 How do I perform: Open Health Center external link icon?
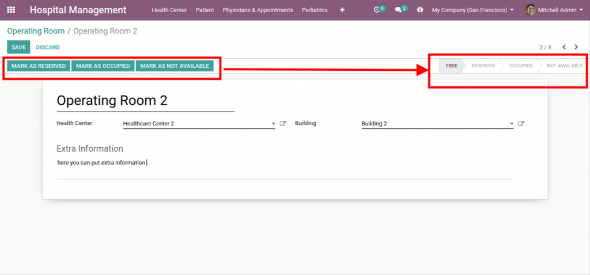[x=282, y=124]
